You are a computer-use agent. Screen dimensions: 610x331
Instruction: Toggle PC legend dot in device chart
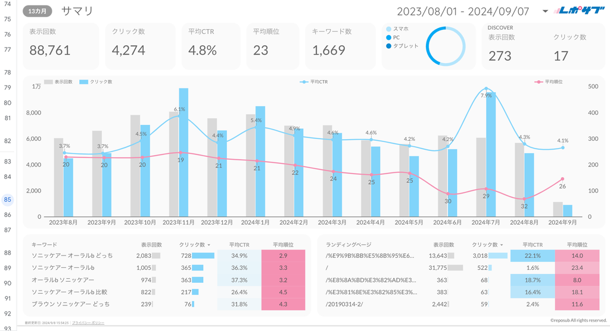pos(389,37)
